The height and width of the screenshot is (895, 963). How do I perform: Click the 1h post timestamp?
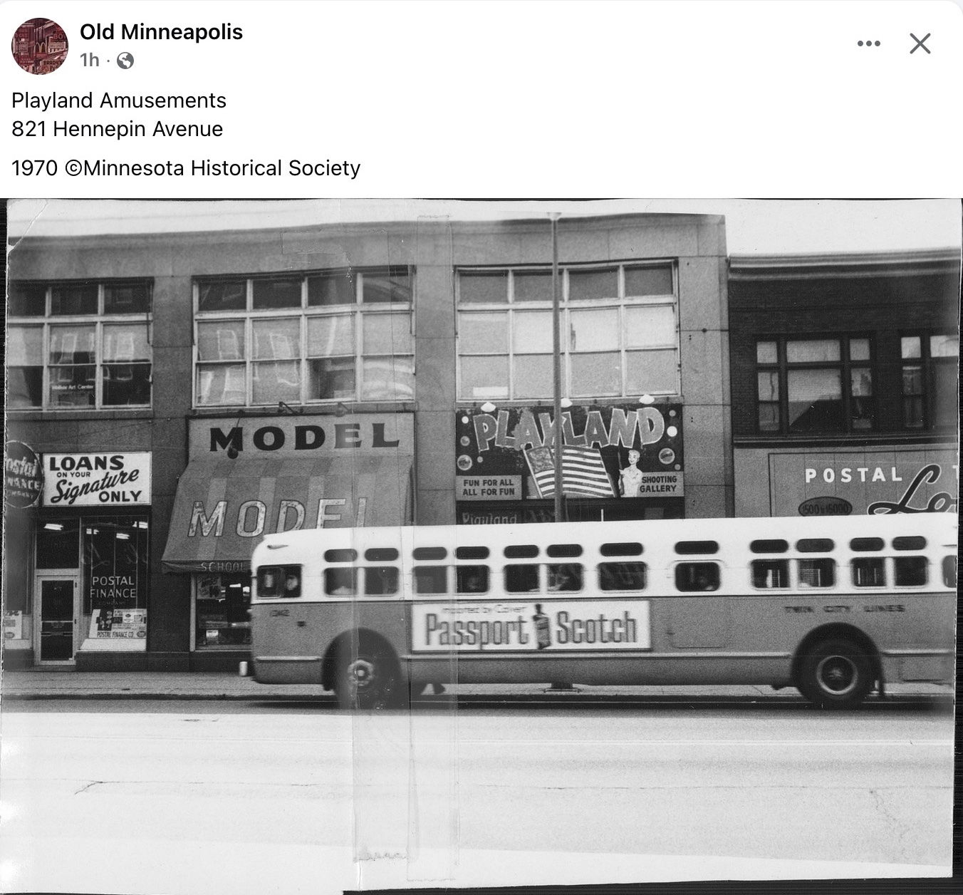(x=90, y=61)
